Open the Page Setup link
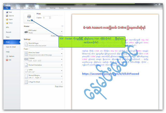The image size is (166, 113). pyautogui.click(x=59, y=86)
